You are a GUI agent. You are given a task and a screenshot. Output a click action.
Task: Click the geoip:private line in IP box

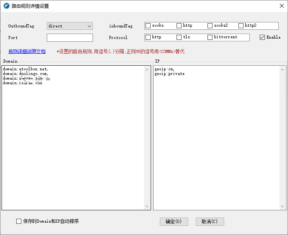click(169, 74)
